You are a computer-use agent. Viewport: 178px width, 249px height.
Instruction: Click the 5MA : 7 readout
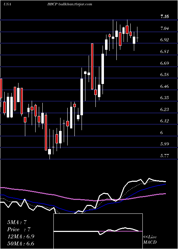point(17,222)
